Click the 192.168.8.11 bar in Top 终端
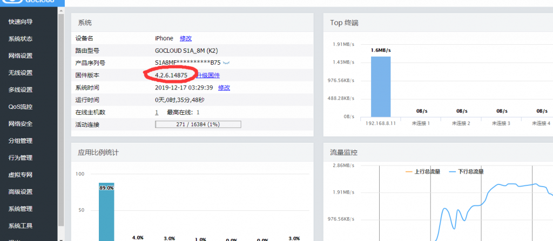553x241 pixels. coord(380,86)
